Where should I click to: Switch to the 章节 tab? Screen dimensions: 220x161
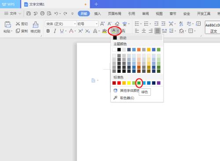click(173, 14)
